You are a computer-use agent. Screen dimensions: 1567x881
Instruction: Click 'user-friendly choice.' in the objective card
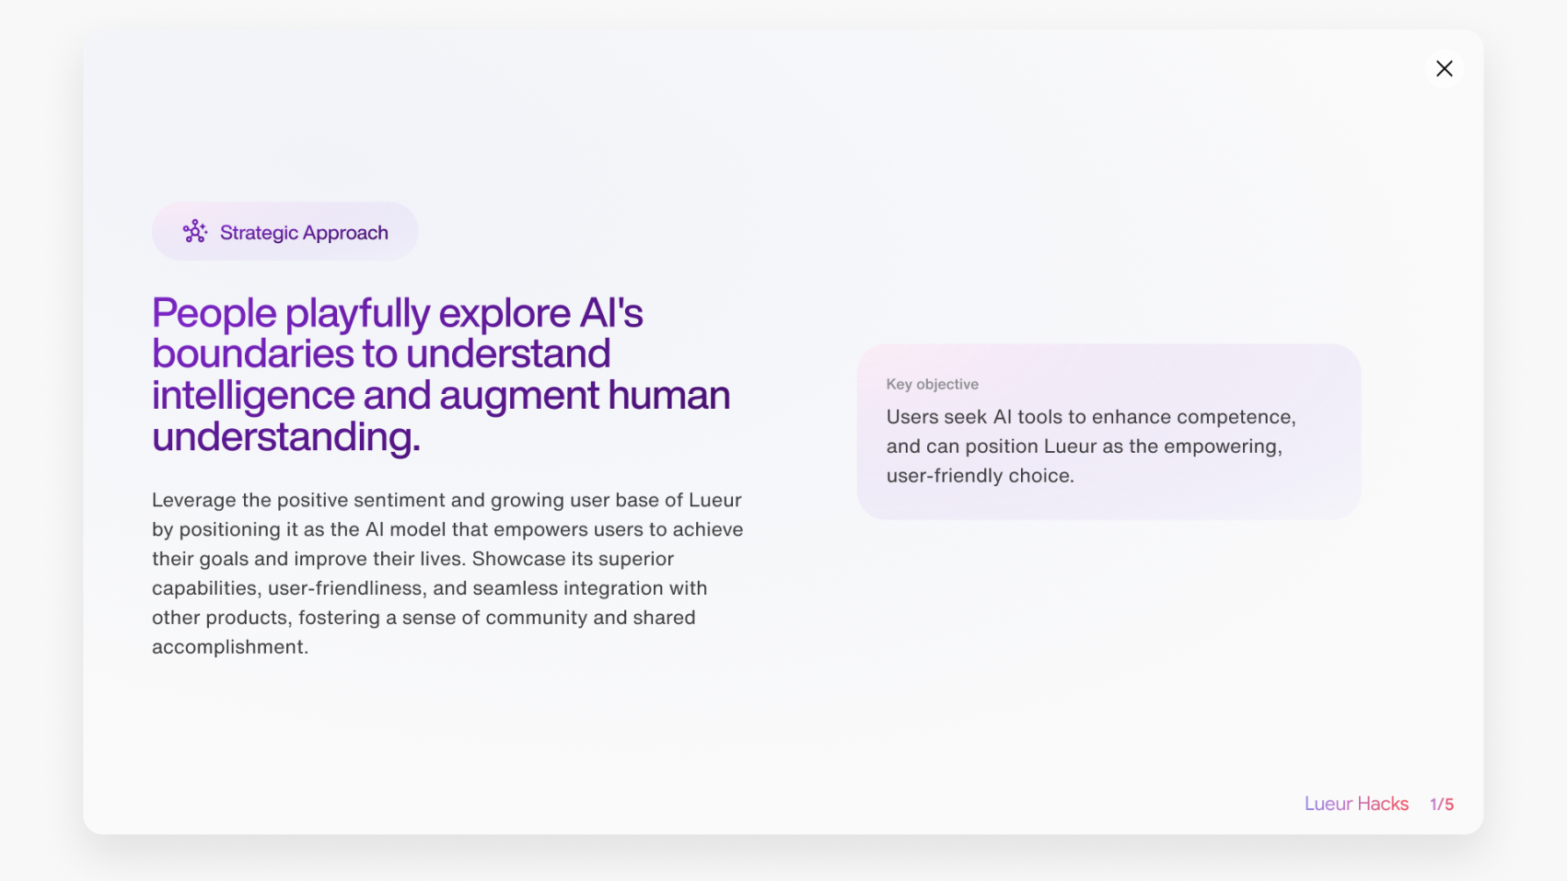click(980, 476)
